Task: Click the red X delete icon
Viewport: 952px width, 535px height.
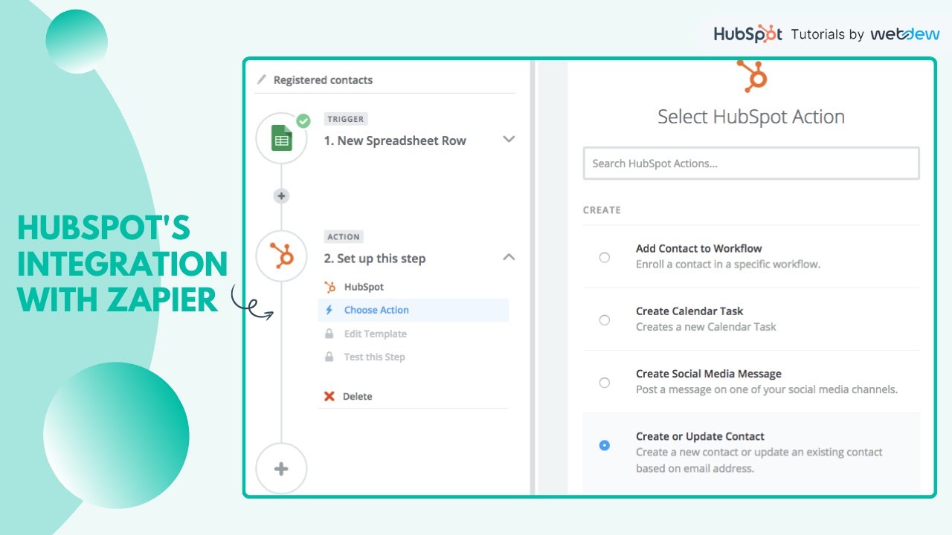Action: click(329, 396)
